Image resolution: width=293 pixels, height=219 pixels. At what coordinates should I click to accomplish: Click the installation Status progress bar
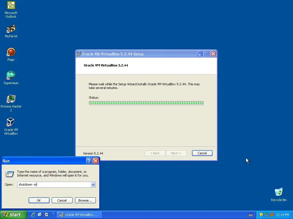tap(146, 103)
